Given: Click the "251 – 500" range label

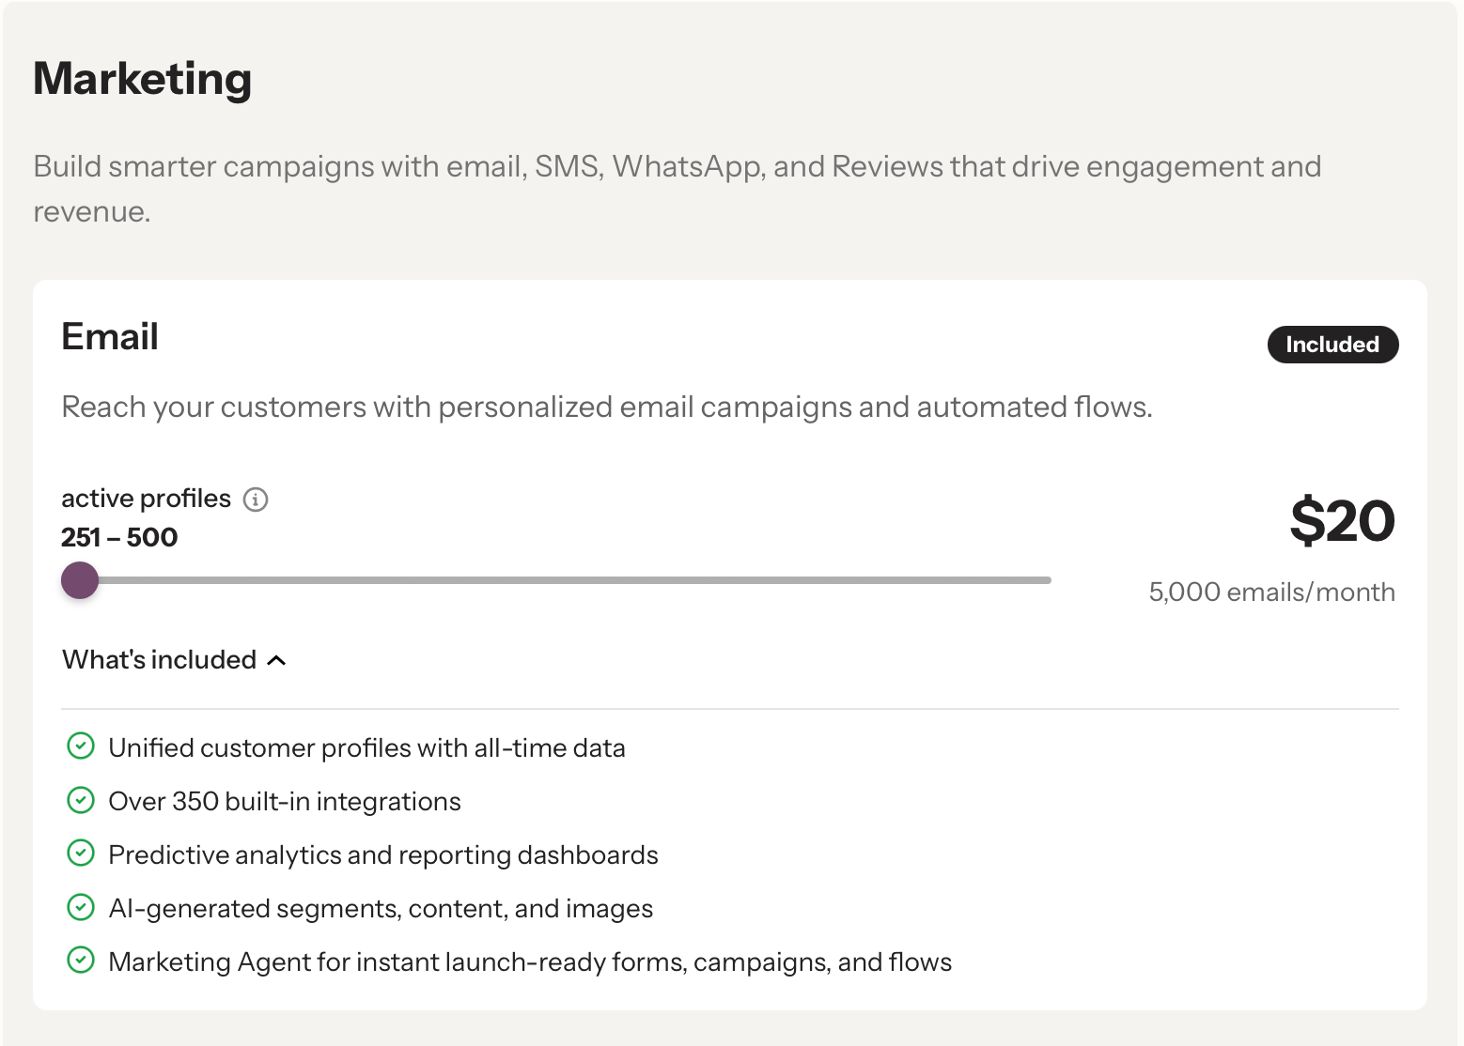Looking at the screenshot, I should (x=118, y=537).
